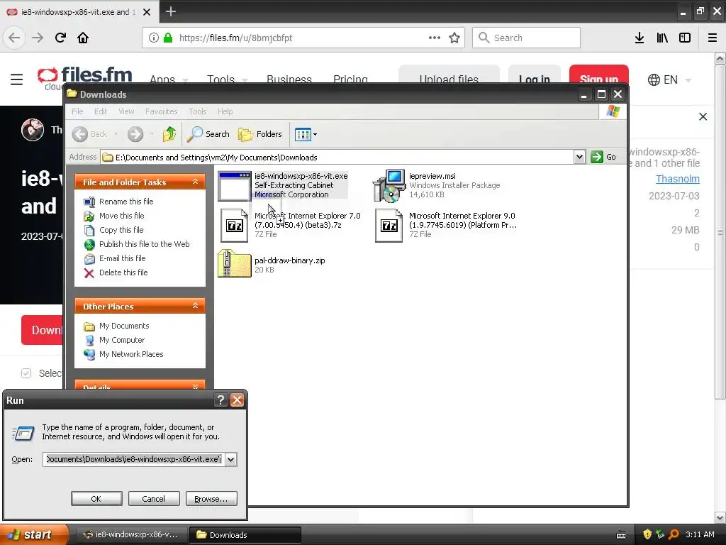Collapse File and Folder Tasks panel

pos(196,182)
